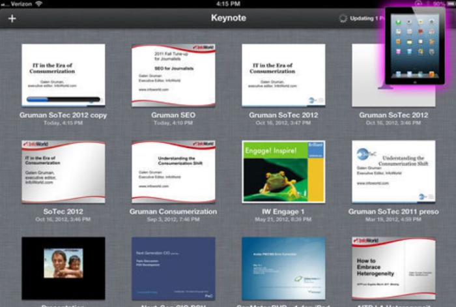The width and height of the screenshot is (456, 307).
Task: Click the Oct 16, 2012, 3:47 PM date
Action: [x=283, y=123]
